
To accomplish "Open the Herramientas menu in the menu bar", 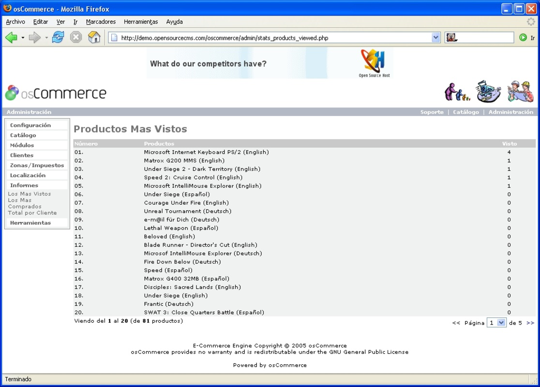I will point(141,22).
